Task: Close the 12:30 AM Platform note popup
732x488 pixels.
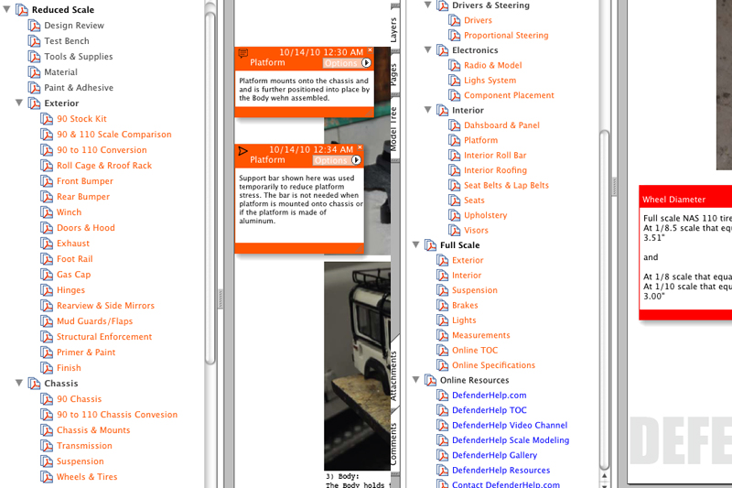Action: 370,49
